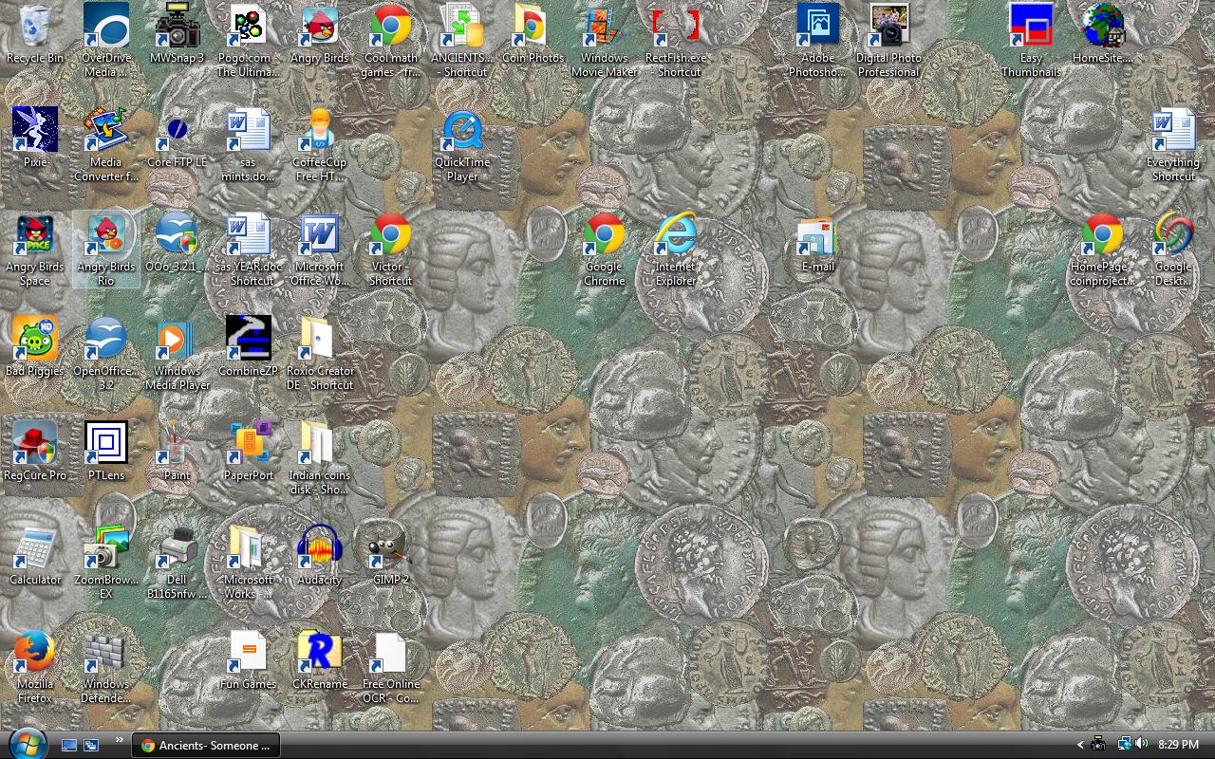This screenshot has width=1215, height=759.
Task: Switch to the Ancients Chrome taskbar window
Action: click(x=205, y=745)
